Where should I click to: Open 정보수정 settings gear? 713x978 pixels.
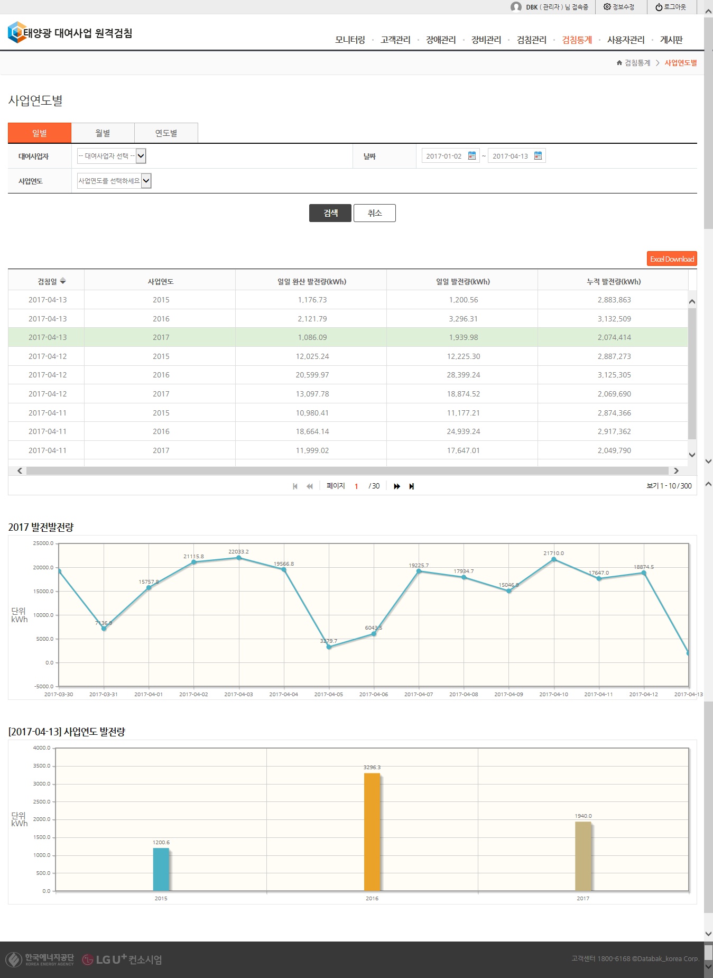tap(607, 7)
